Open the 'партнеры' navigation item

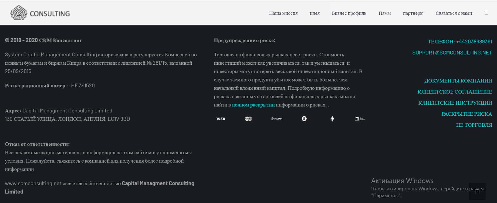pos(413,13)
